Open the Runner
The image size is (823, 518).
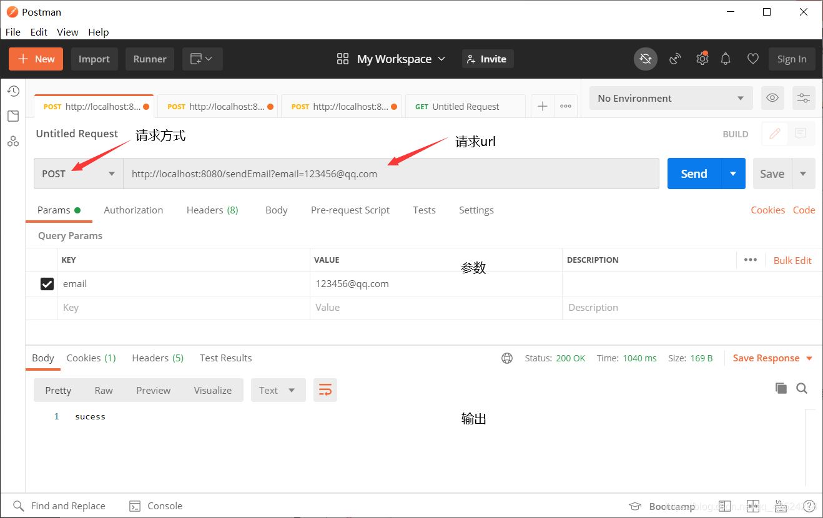pyautogui.click(x=150, y=59)
